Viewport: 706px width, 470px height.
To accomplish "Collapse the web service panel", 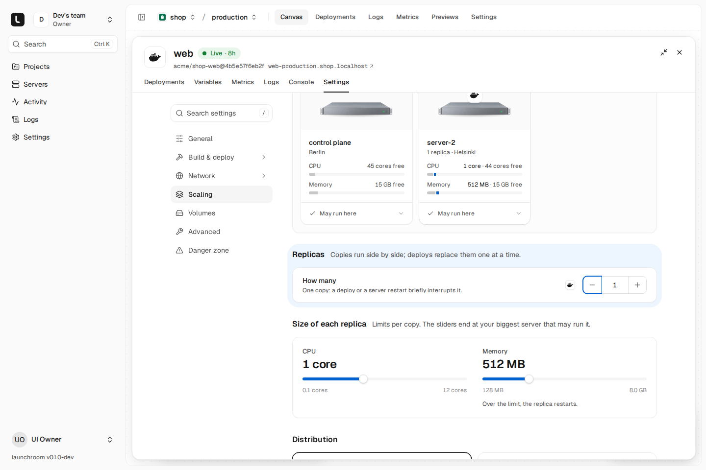I will (x=664, y=52).
